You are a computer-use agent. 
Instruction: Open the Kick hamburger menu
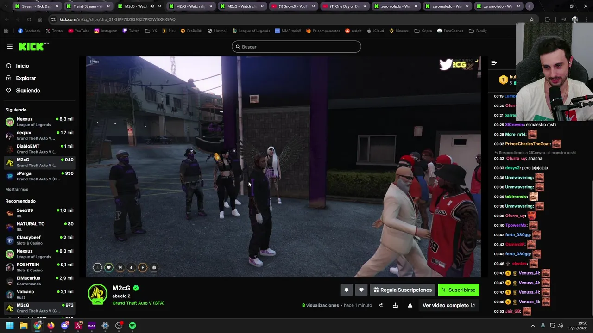10,47
